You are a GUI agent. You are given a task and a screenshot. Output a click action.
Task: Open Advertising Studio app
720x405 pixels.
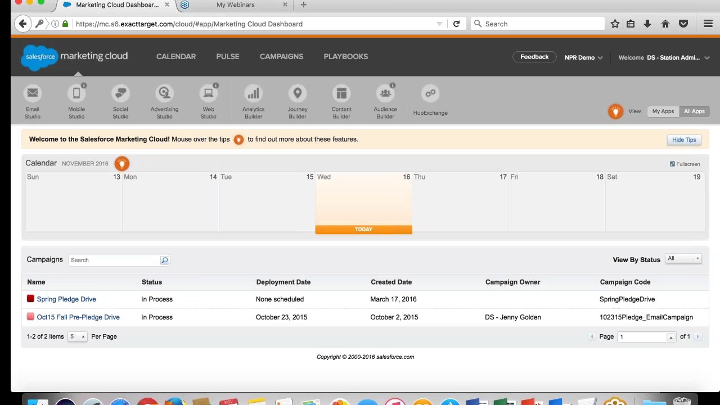click(x=164, y=102)
